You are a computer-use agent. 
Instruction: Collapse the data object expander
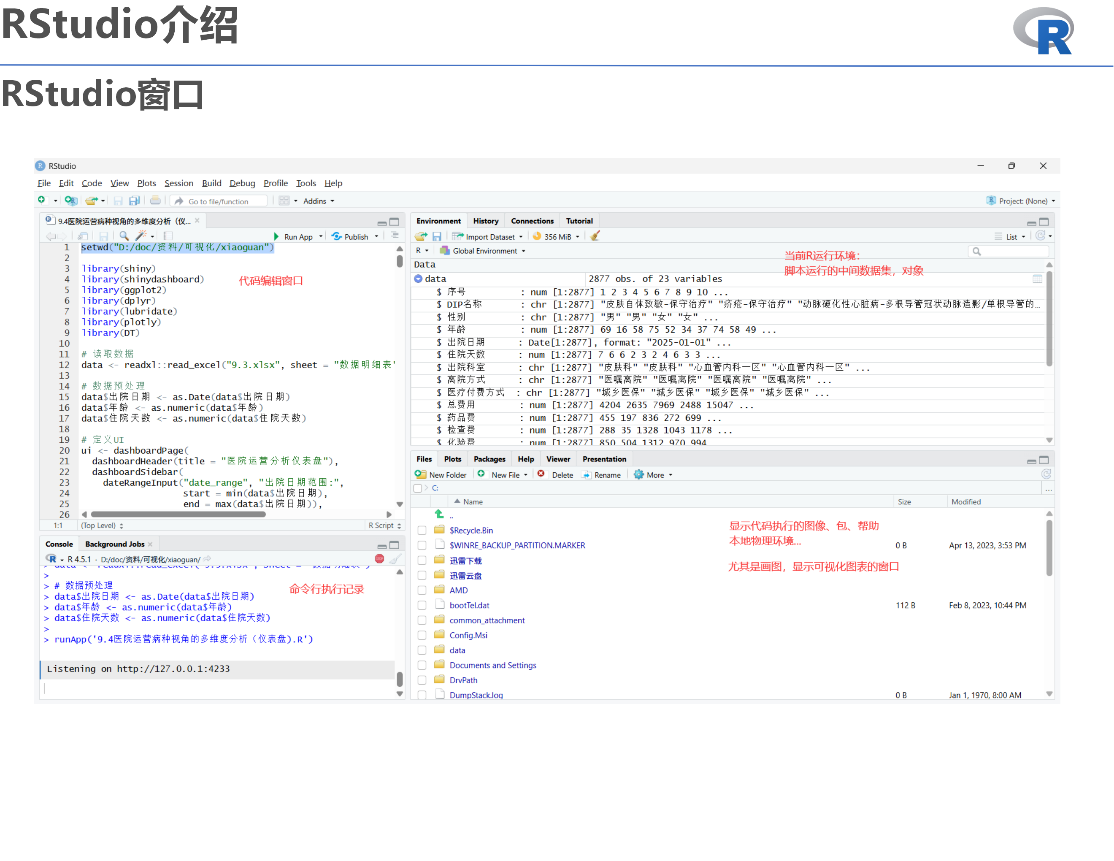pos(418,279)
